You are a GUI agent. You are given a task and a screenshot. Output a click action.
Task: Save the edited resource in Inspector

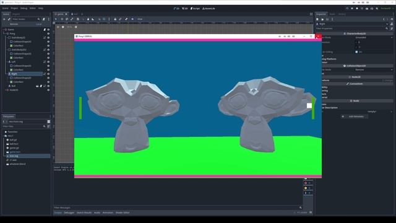327,19
